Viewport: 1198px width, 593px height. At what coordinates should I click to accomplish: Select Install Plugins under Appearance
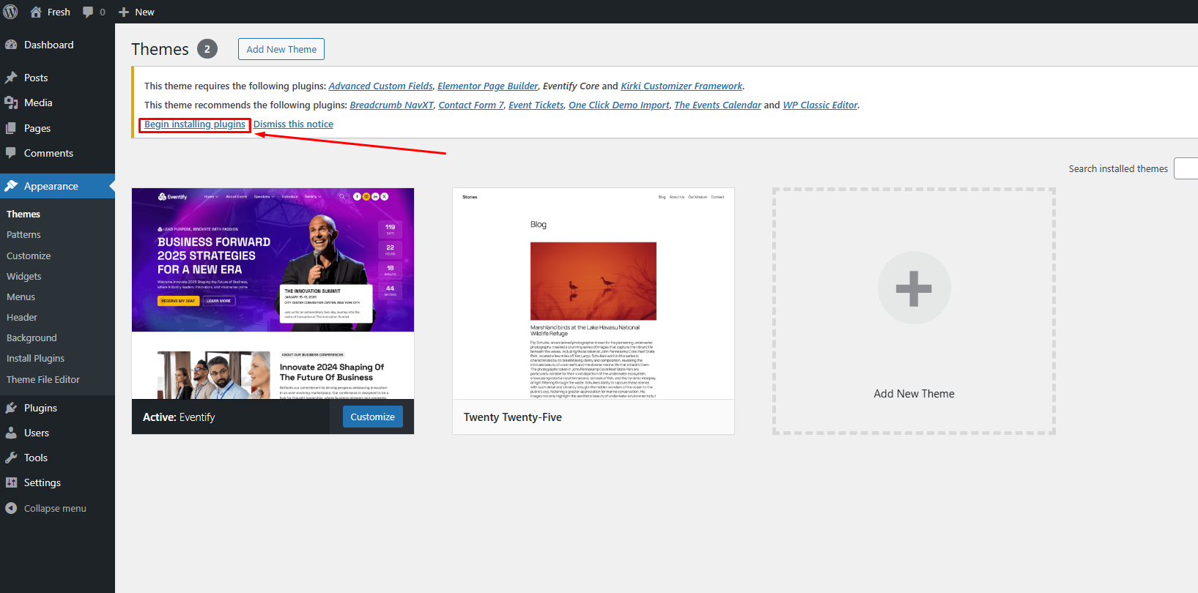(x=35, y=358)
